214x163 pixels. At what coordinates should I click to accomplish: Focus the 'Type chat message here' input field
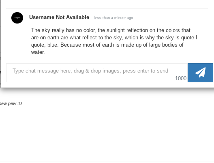(x=97, y=73)
